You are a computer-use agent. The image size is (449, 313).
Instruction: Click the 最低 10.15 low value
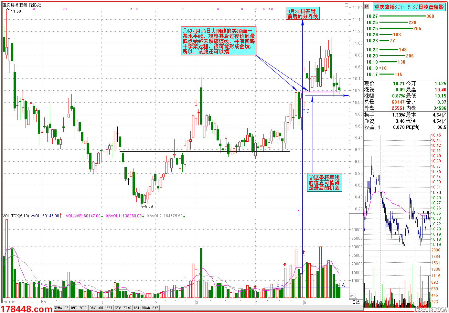[440, 96]
